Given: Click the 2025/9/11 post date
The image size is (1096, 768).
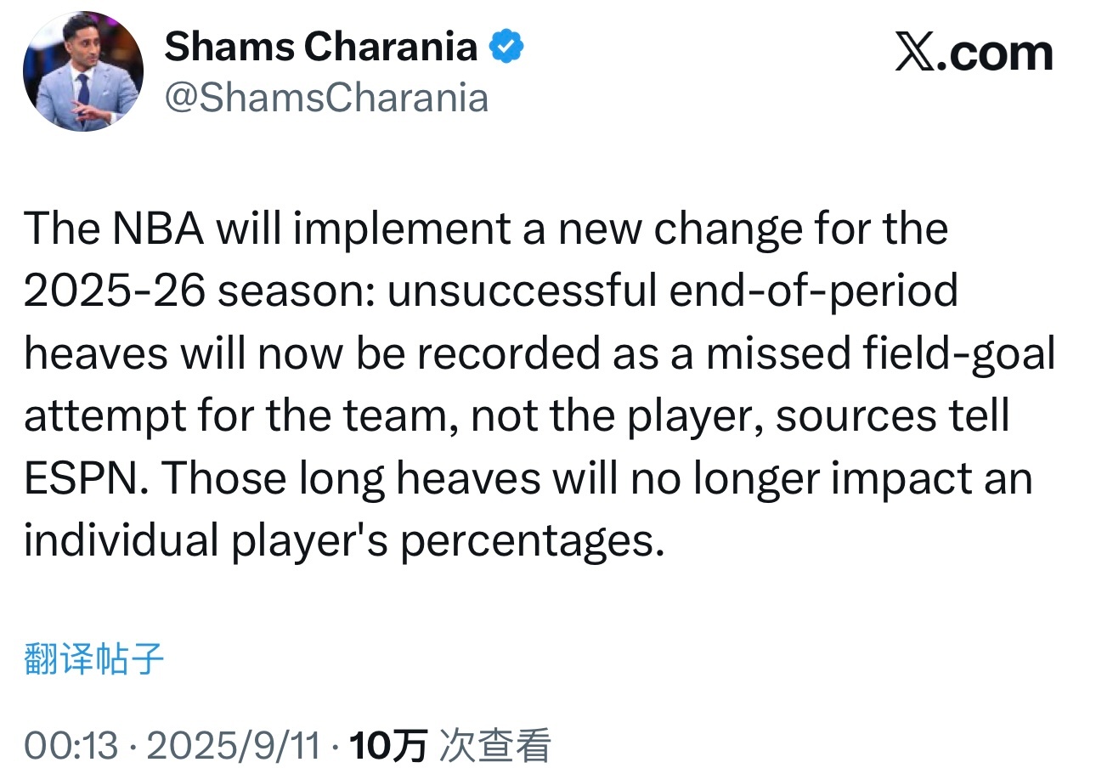Looking at the screenshot, I should pyautogui.click(x=234, y=746).
